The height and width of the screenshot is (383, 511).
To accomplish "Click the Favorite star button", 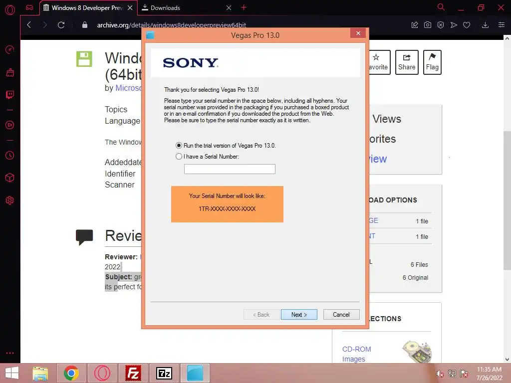I will (x=380, y=62).
